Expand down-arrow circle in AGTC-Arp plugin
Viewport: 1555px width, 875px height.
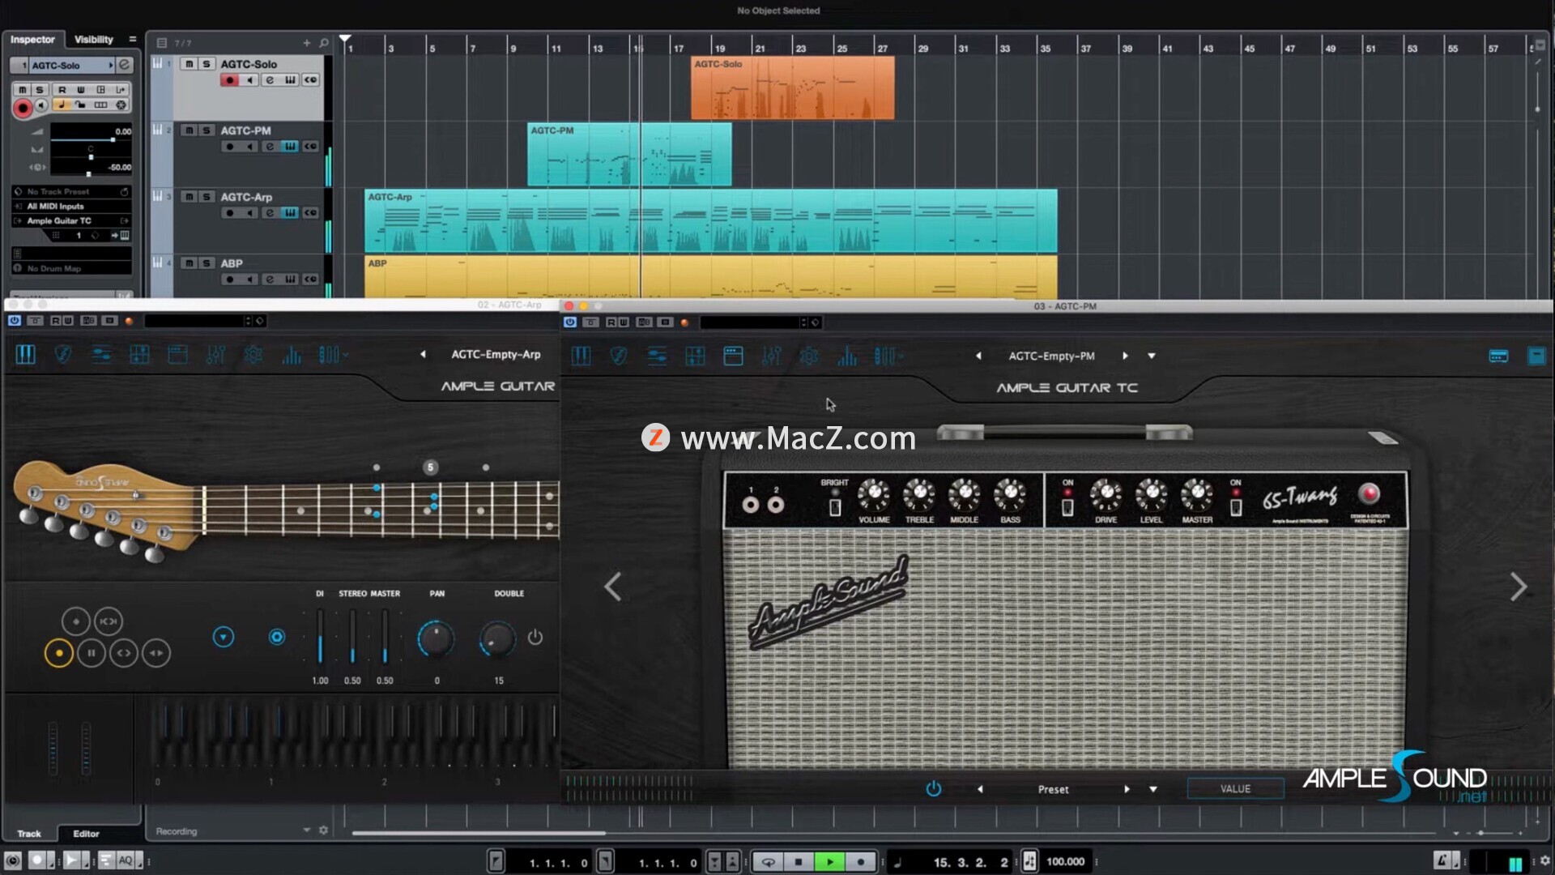(223, 637)
